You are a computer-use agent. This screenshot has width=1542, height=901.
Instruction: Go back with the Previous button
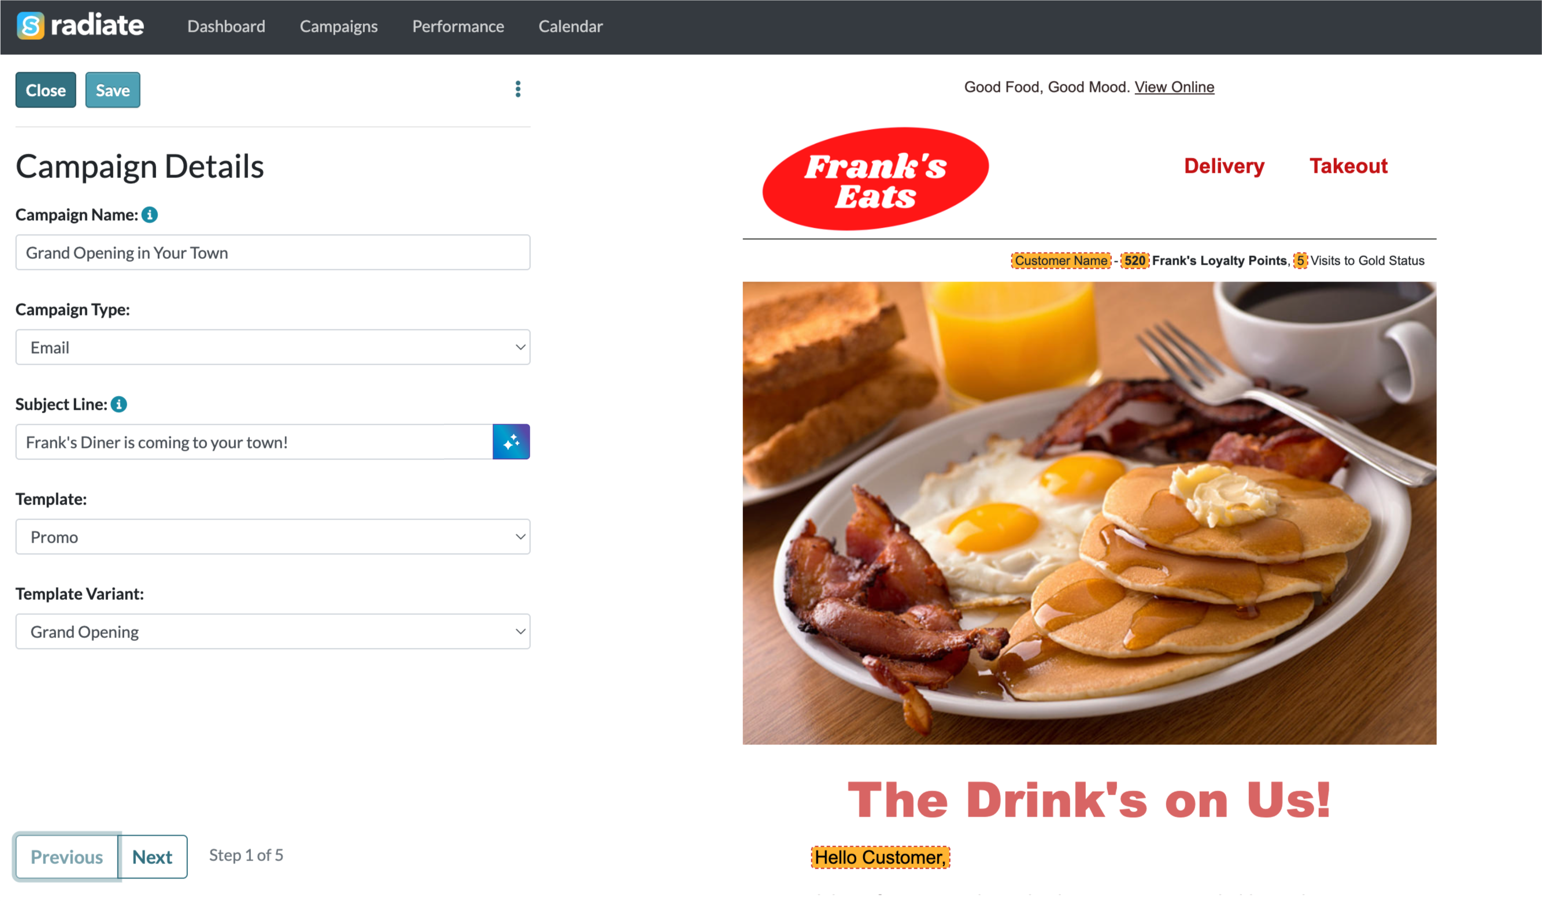coord(66,857)
